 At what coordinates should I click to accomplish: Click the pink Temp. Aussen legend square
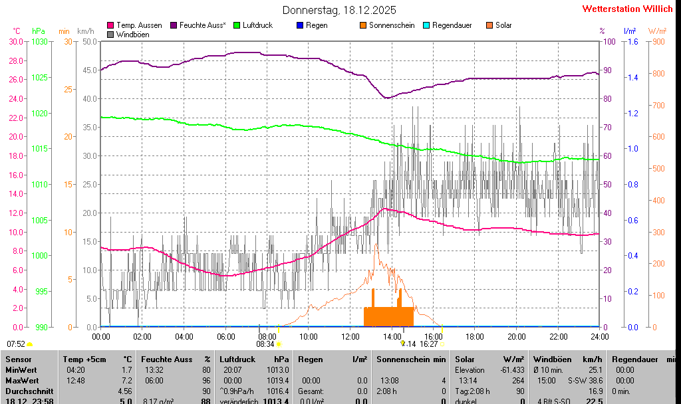pyautogui.click(x=110, y=25)
